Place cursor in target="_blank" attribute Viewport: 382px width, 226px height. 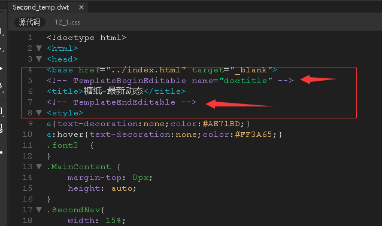point(232,70)
